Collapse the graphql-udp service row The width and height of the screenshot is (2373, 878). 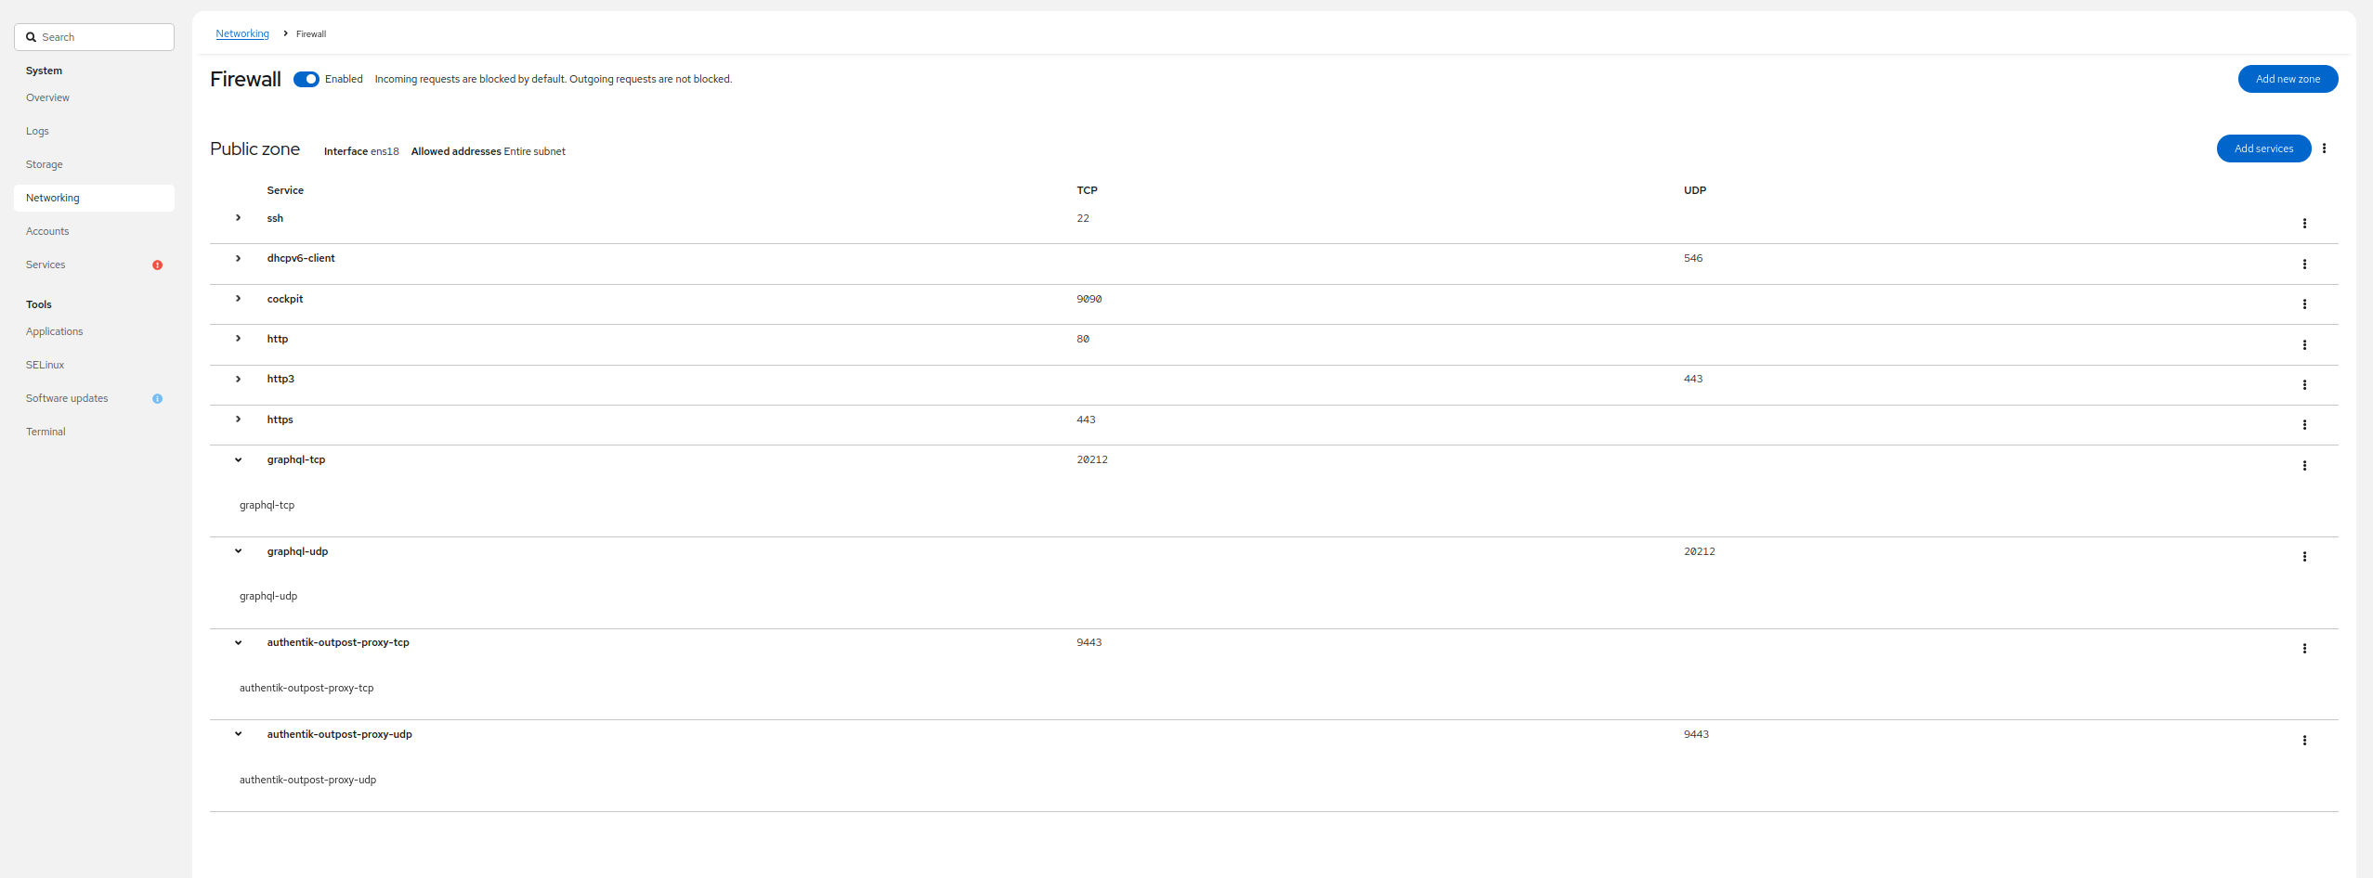(x=239, y=551)
